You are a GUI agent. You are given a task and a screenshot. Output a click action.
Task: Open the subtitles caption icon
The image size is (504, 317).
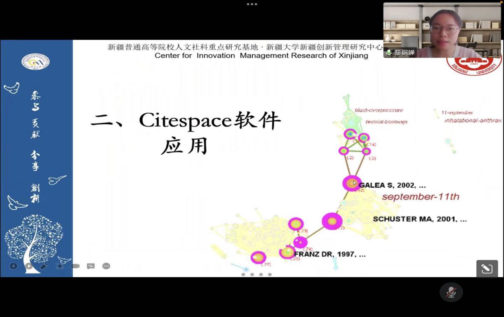[91, 266]
